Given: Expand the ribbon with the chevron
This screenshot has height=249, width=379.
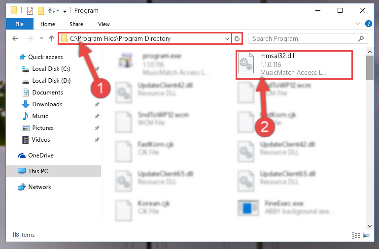Looking at the screenshot, I should tap(358, 24).
